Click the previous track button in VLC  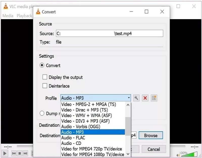(x=14, y=153)
